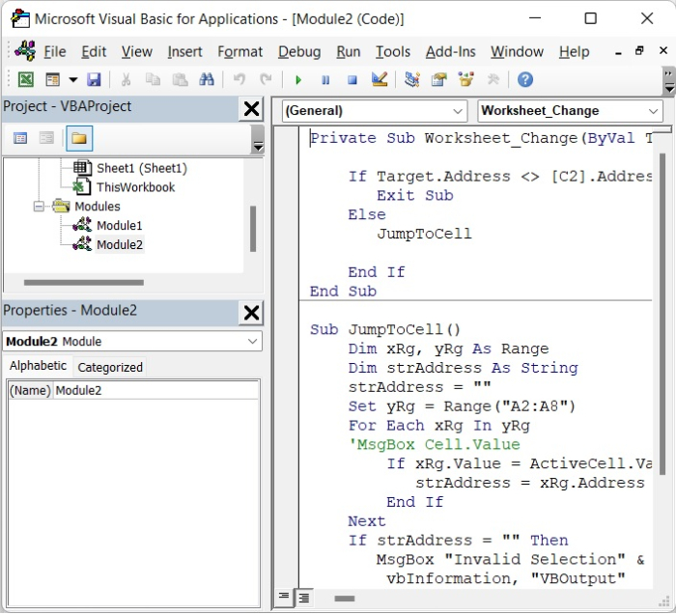
Task: Open Help via the blue question mark icon
Action: (524, 79)
